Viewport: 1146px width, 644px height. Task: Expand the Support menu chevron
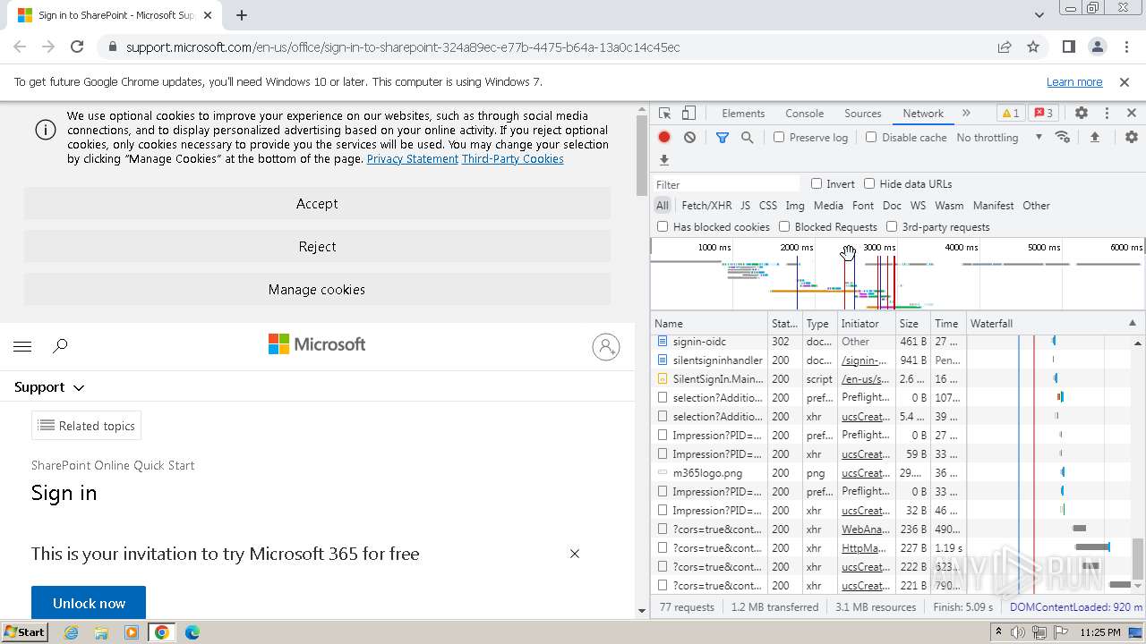click(x=79, y=387)
